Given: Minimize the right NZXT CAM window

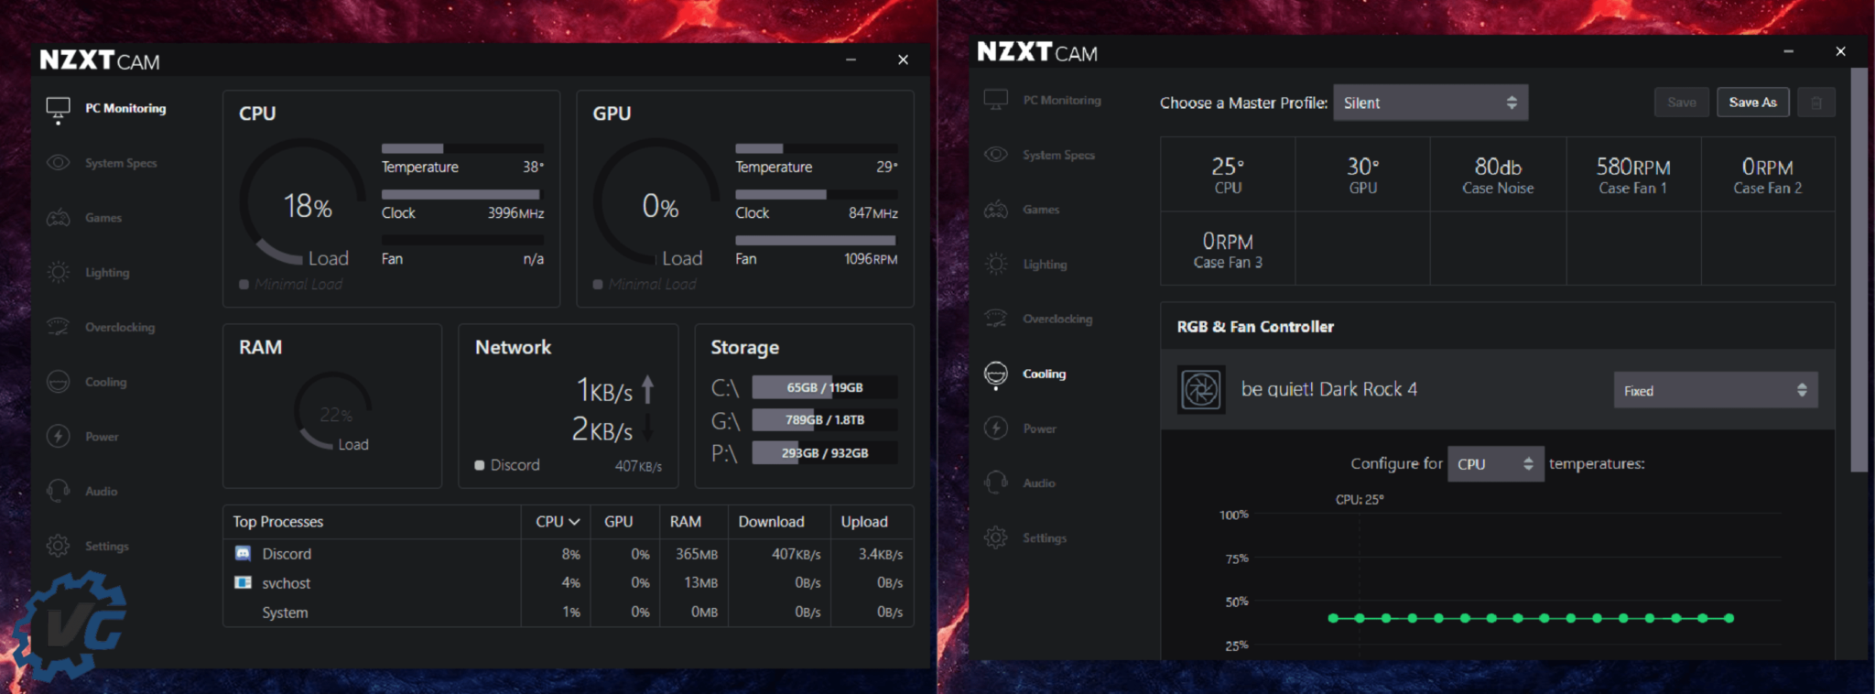Looking at the screenshot, I should (x=1788, y=51).
